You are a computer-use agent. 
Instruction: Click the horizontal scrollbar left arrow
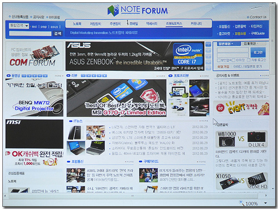5,196
